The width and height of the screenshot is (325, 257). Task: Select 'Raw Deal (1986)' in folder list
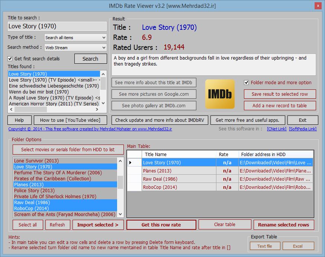pyautogui.click(x=65, y=202)
